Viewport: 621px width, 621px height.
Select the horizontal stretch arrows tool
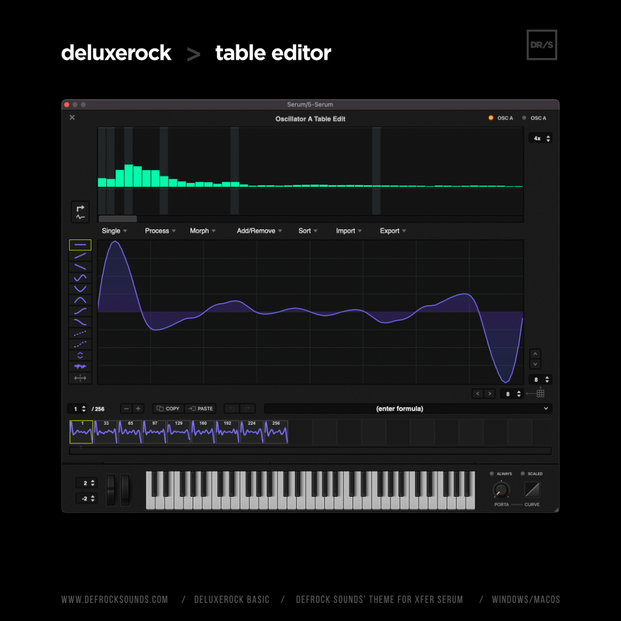coord(80,378)
